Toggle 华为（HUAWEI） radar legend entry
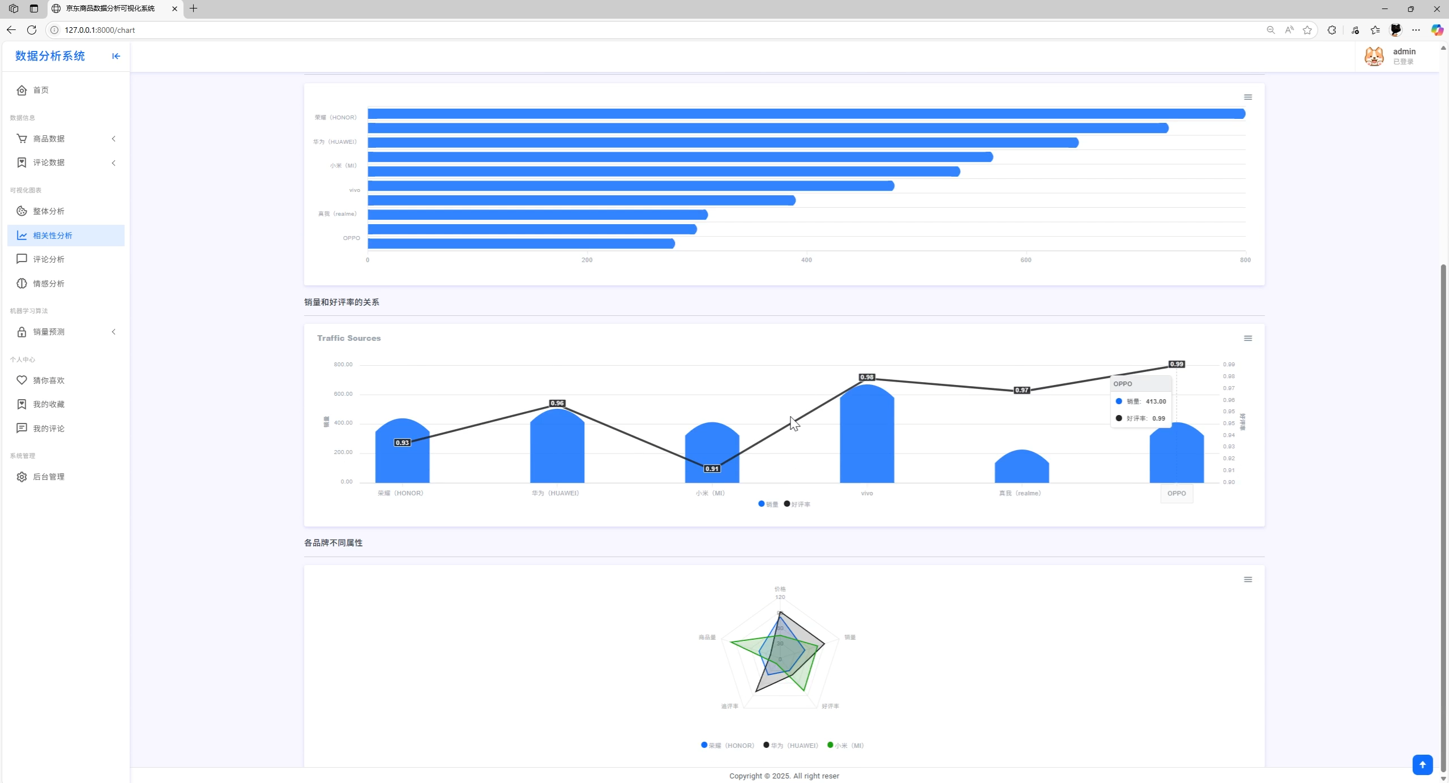 791,746
